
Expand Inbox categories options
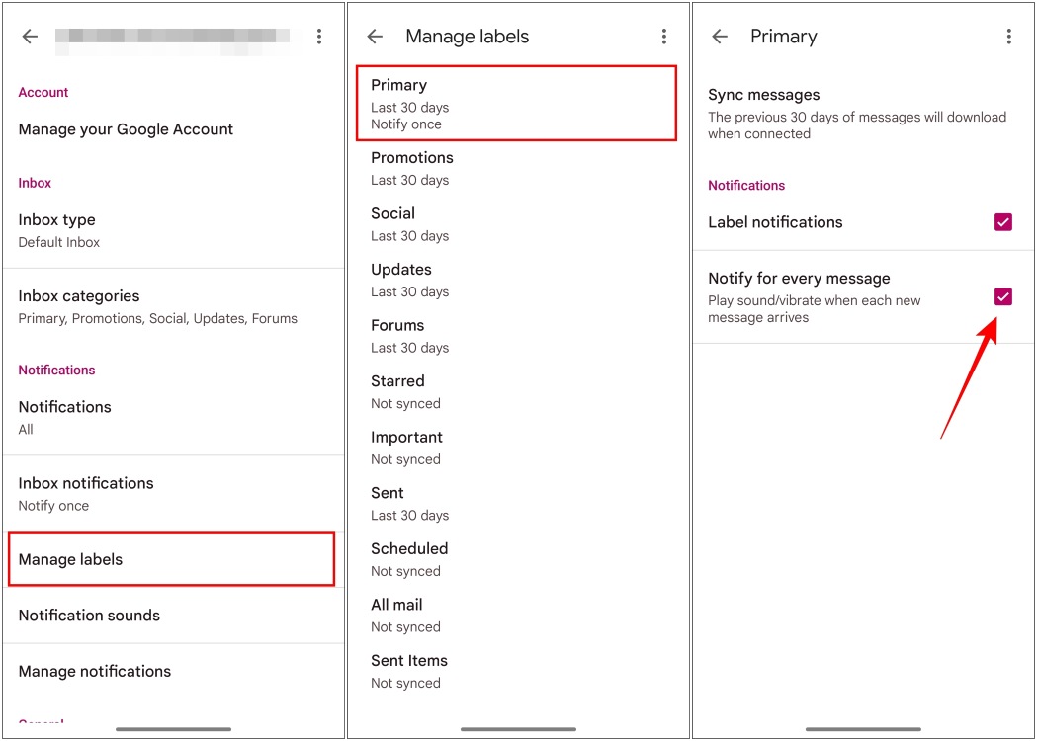pos(173,306)
